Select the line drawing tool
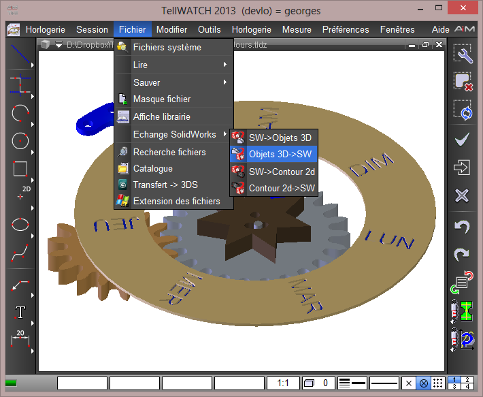The height and width of the screenshot is (397, 483). pyautogui.click(x=20, y=55)
